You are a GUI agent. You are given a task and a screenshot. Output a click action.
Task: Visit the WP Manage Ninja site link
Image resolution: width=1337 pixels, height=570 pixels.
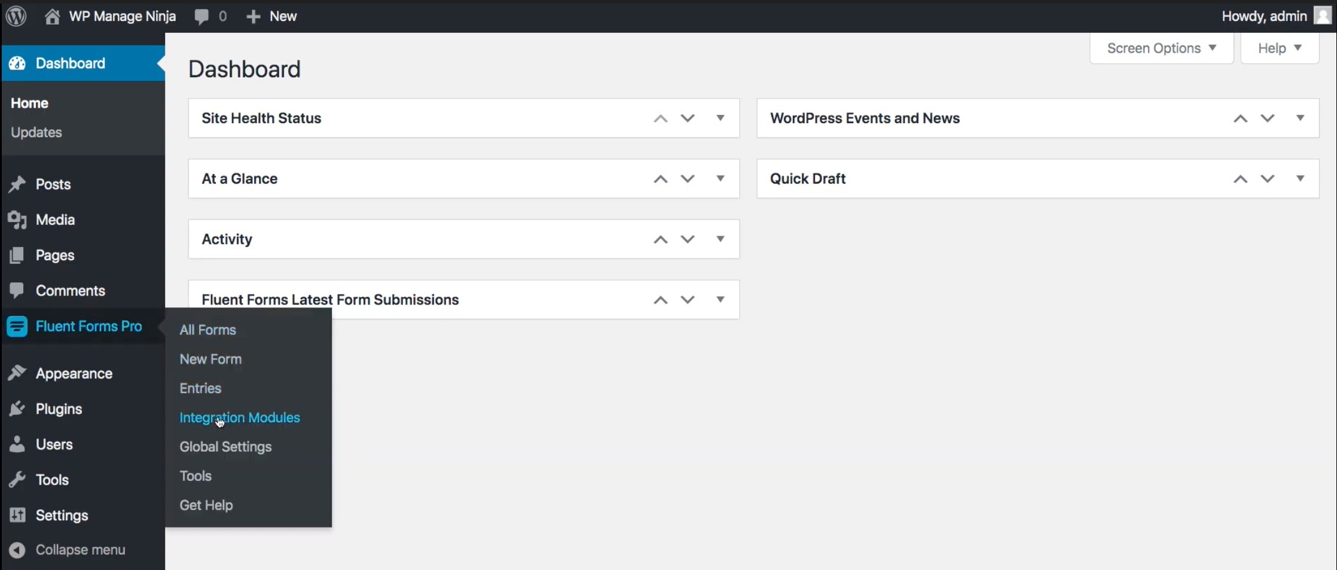pos(123,16)
